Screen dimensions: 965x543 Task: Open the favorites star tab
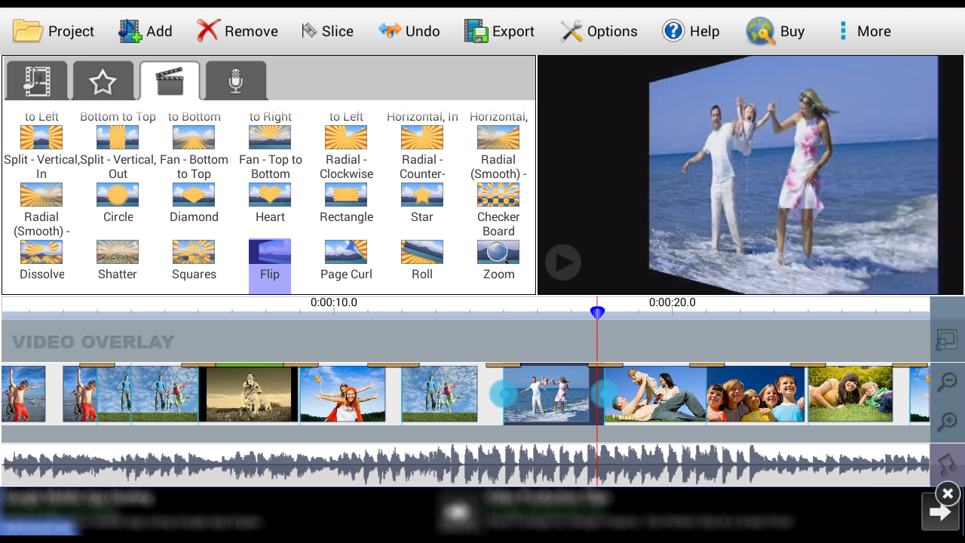(103, 81)
